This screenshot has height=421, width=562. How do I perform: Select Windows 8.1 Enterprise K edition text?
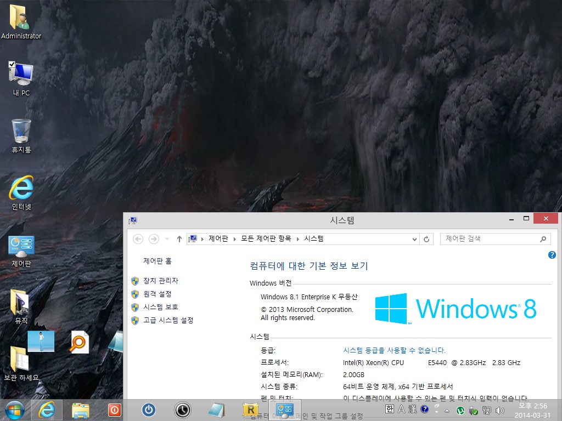(309, 297)
